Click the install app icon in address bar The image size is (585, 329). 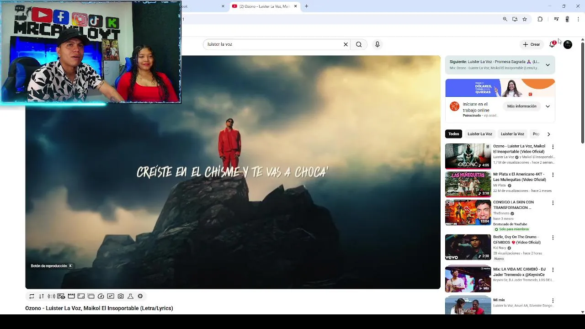(515, 19)
